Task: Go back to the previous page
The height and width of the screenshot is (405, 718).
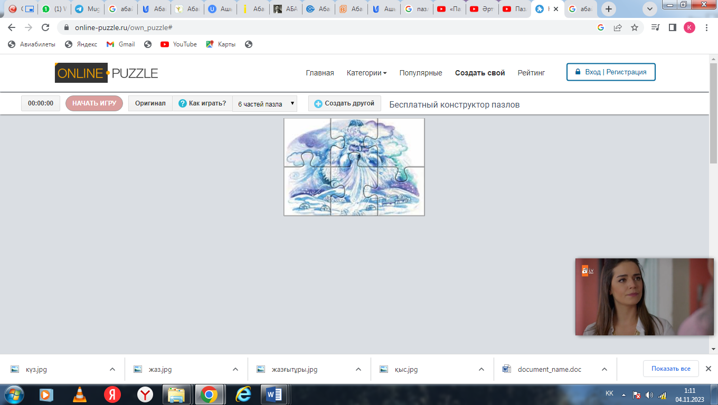Action: (12, 27)
